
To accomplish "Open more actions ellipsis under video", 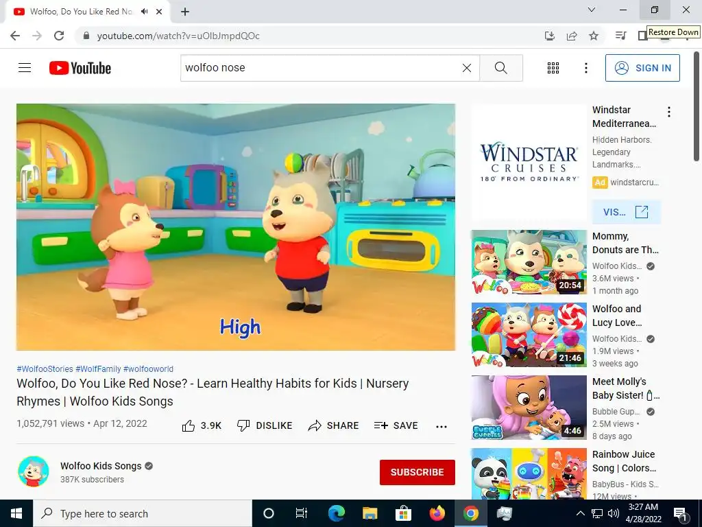I will pos(441,426).
